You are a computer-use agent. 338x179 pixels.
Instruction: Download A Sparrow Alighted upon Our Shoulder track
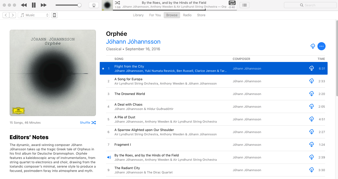click(312, 132)
